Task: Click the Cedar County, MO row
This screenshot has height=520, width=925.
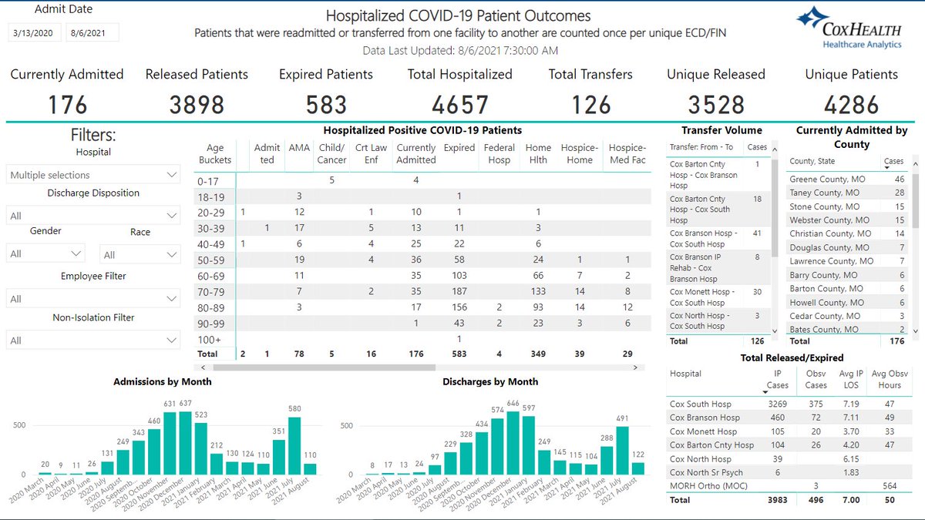Action: click(x=848, y=316)
